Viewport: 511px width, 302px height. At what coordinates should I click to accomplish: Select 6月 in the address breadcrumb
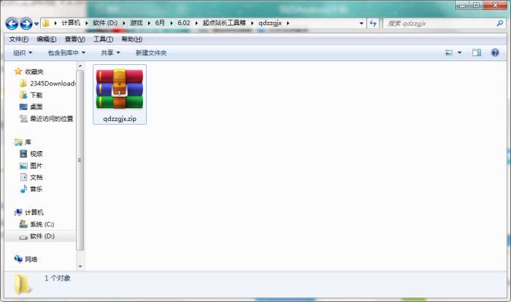point(160,23)
